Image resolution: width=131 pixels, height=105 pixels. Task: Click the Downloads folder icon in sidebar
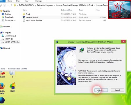pyautogui.click(x=3, y=17)
